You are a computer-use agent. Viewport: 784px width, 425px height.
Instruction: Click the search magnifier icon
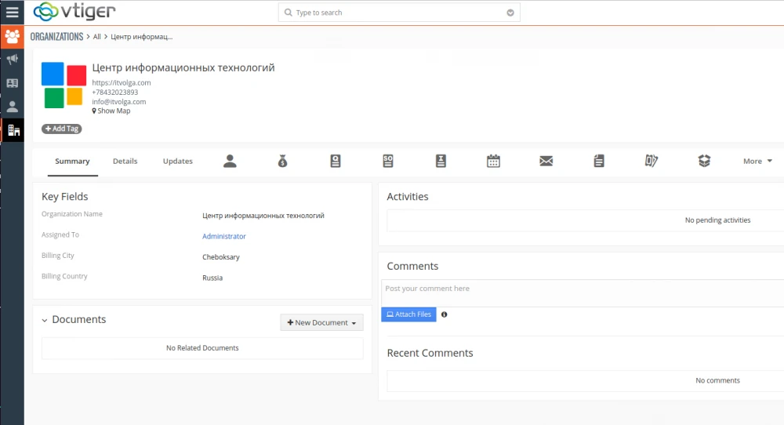[288, 13]
